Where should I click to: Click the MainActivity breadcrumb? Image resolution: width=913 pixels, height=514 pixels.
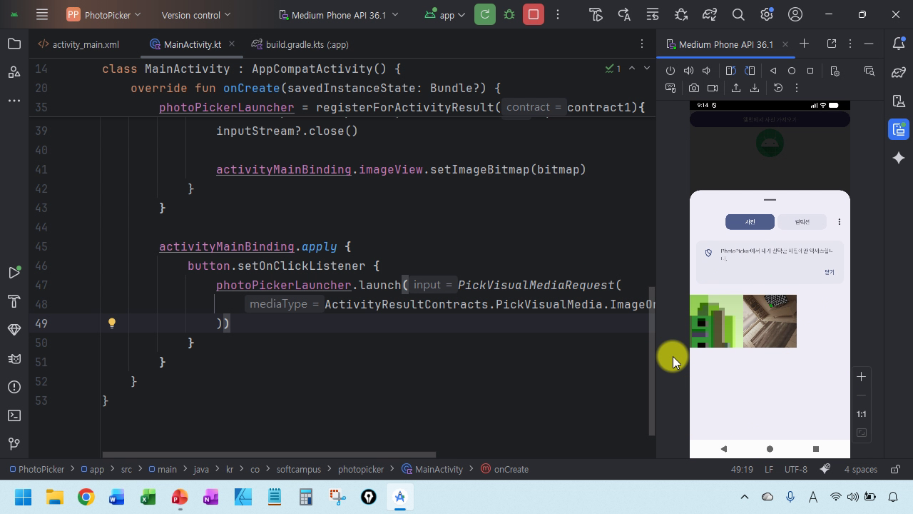438,469
